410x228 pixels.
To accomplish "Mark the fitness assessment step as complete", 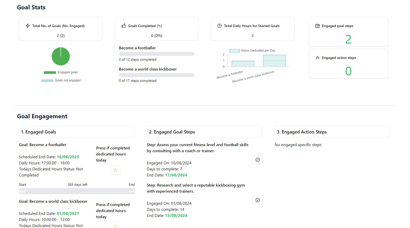I will (257, 160).
